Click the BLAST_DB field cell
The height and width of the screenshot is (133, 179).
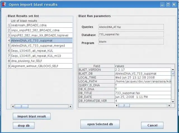pyautogui.click(x=96, y=74)
